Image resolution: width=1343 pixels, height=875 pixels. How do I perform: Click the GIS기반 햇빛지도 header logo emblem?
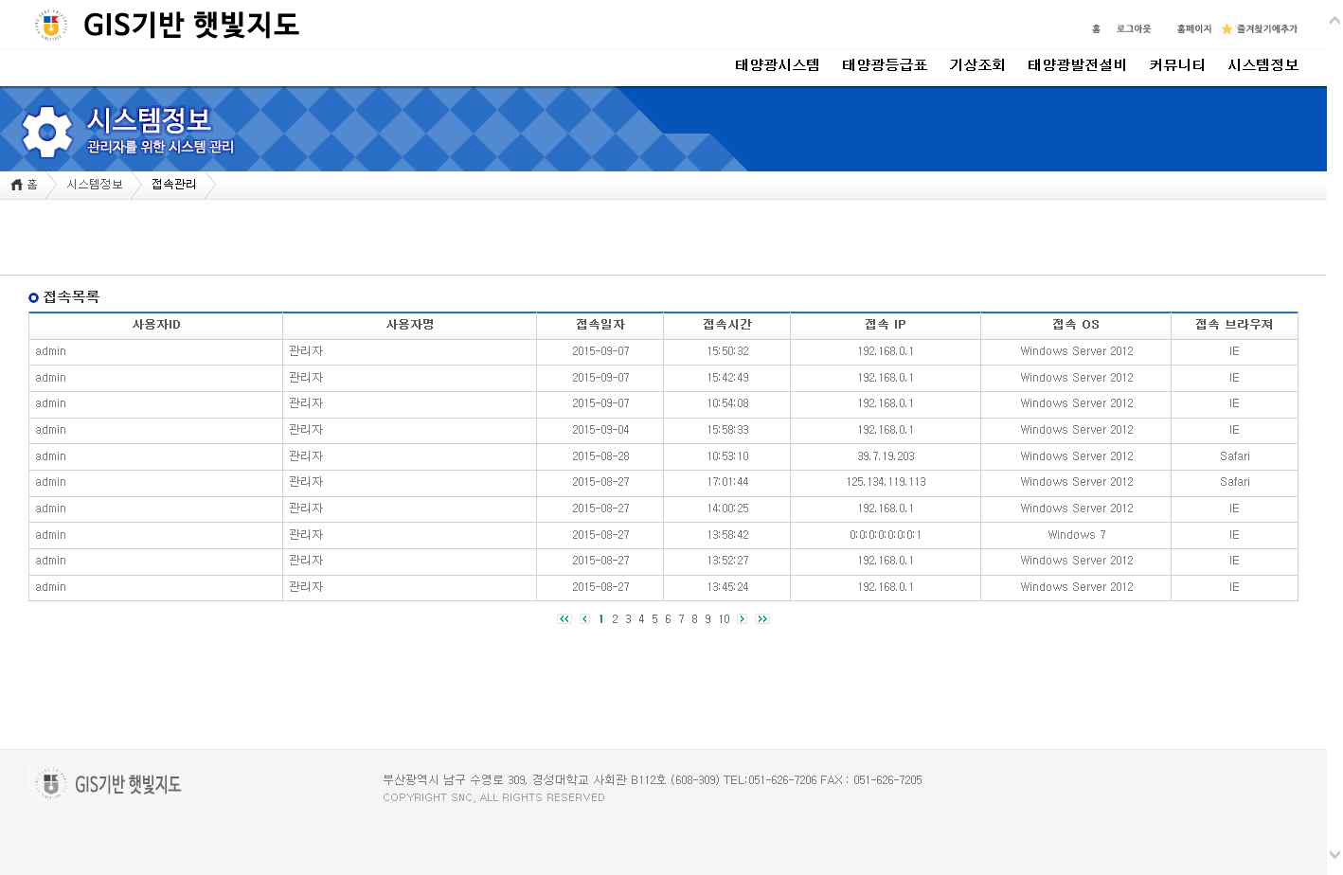(51, 26)
